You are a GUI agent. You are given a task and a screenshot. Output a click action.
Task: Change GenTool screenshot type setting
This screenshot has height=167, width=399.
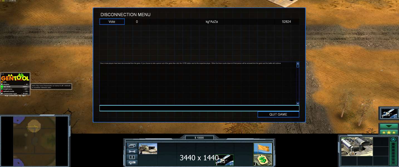[15, 94]
